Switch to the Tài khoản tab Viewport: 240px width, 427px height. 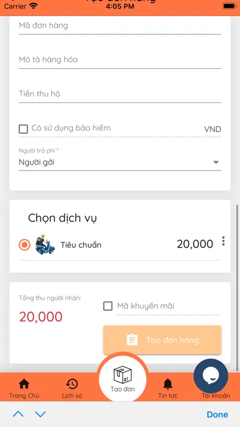click(x=216, y=396)
